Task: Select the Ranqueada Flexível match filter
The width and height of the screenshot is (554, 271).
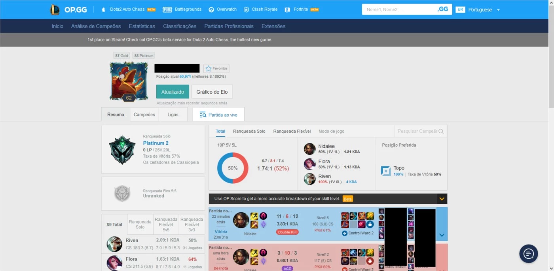Action: (292, 131)
